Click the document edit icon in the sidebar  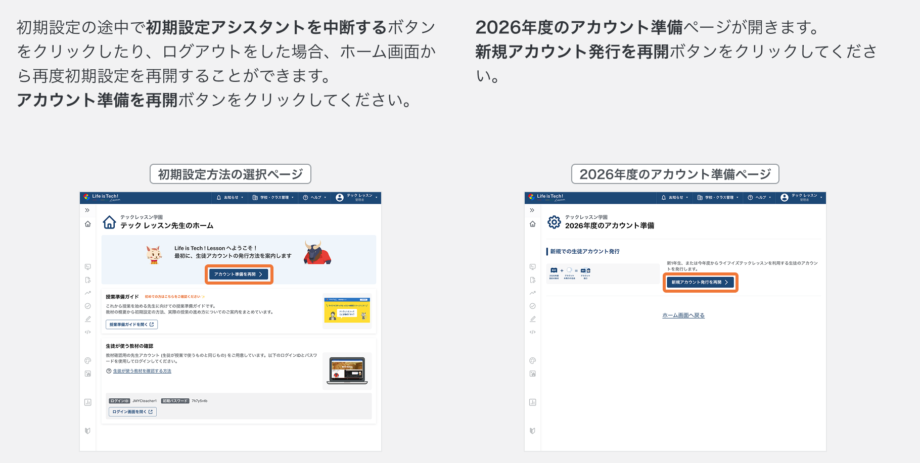[x=87, y=280]
